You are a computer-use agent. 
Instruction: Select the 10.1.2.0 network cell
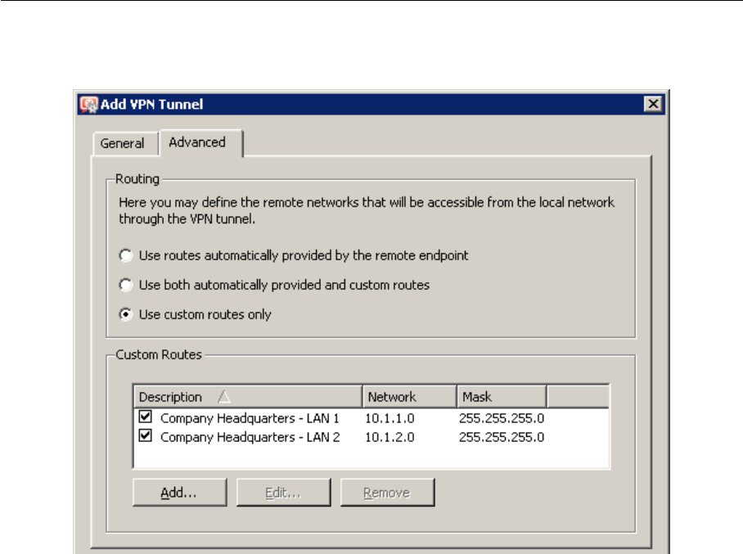click(x=390, y=437)
